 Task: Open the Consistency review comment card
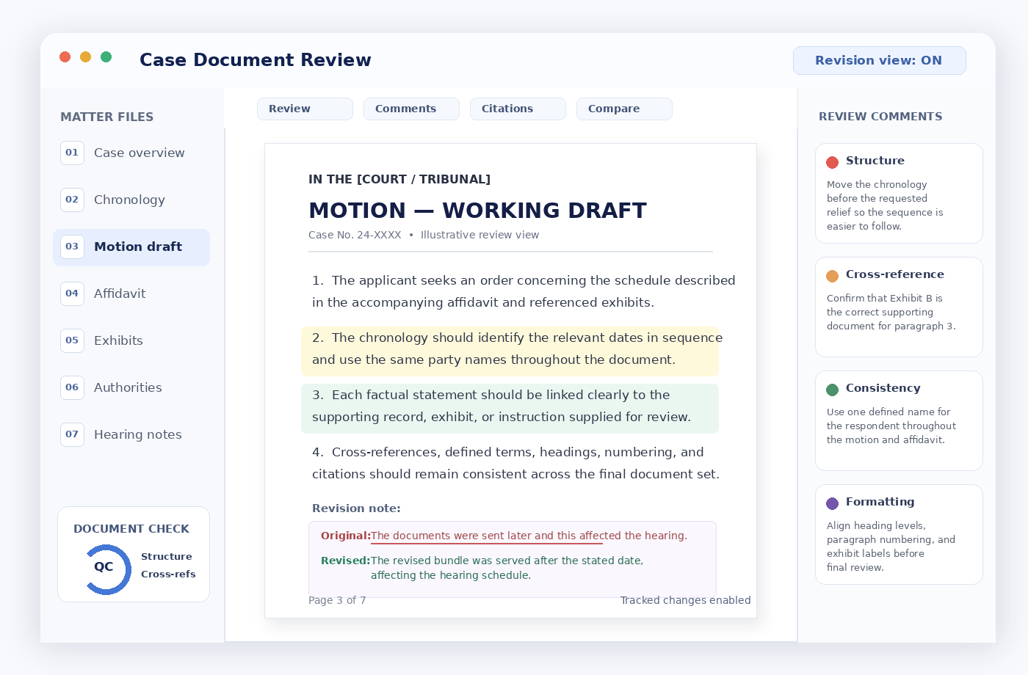899,420
